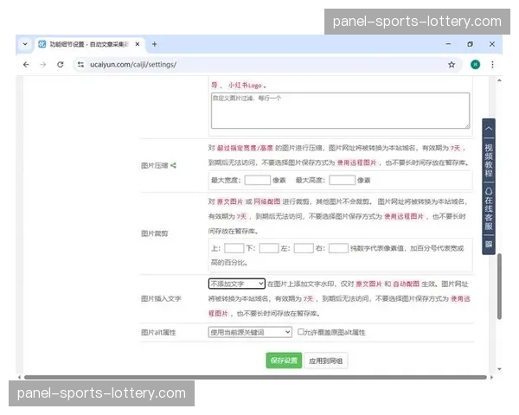Open Chrome three-dot menu
Viewport: 519px width, 415px height.
[x=492, y=65]
